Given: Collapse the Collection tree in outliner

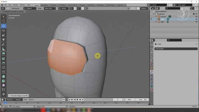Looking at the screenshot, I should pos(154,14).
